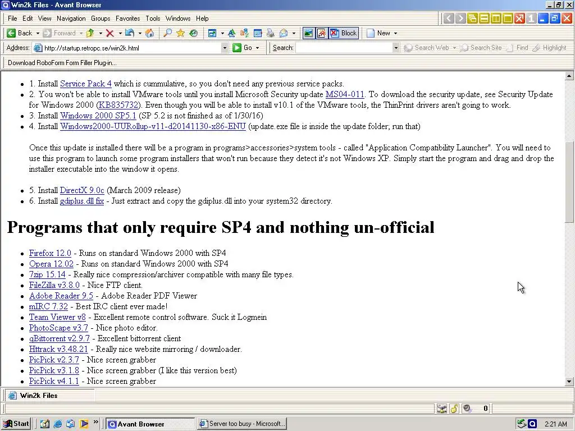This screenshot has height=431, width=575.
Task: Click the next tab arrow icon
Action: [460, 19]
